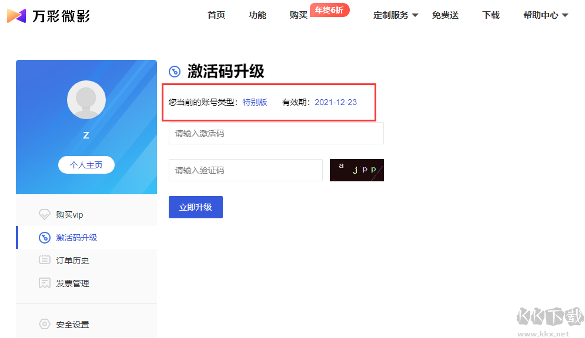Click the 发票管理 invoice icon

pyautogui.click(x=45, y=283)
